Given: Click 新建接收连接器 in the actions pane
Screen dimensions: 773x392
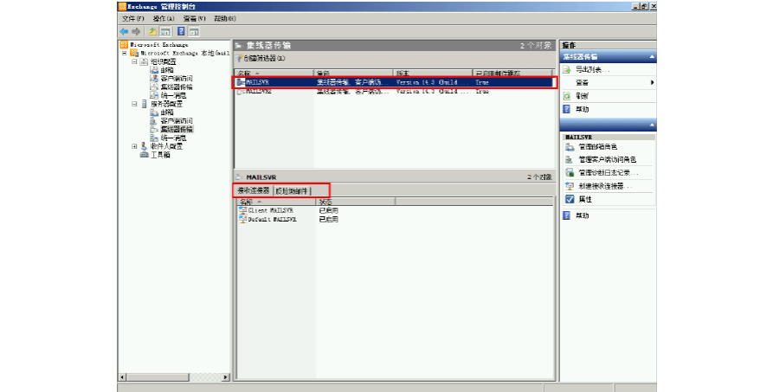Looking at the screenshot, I should tap(604, 186).
